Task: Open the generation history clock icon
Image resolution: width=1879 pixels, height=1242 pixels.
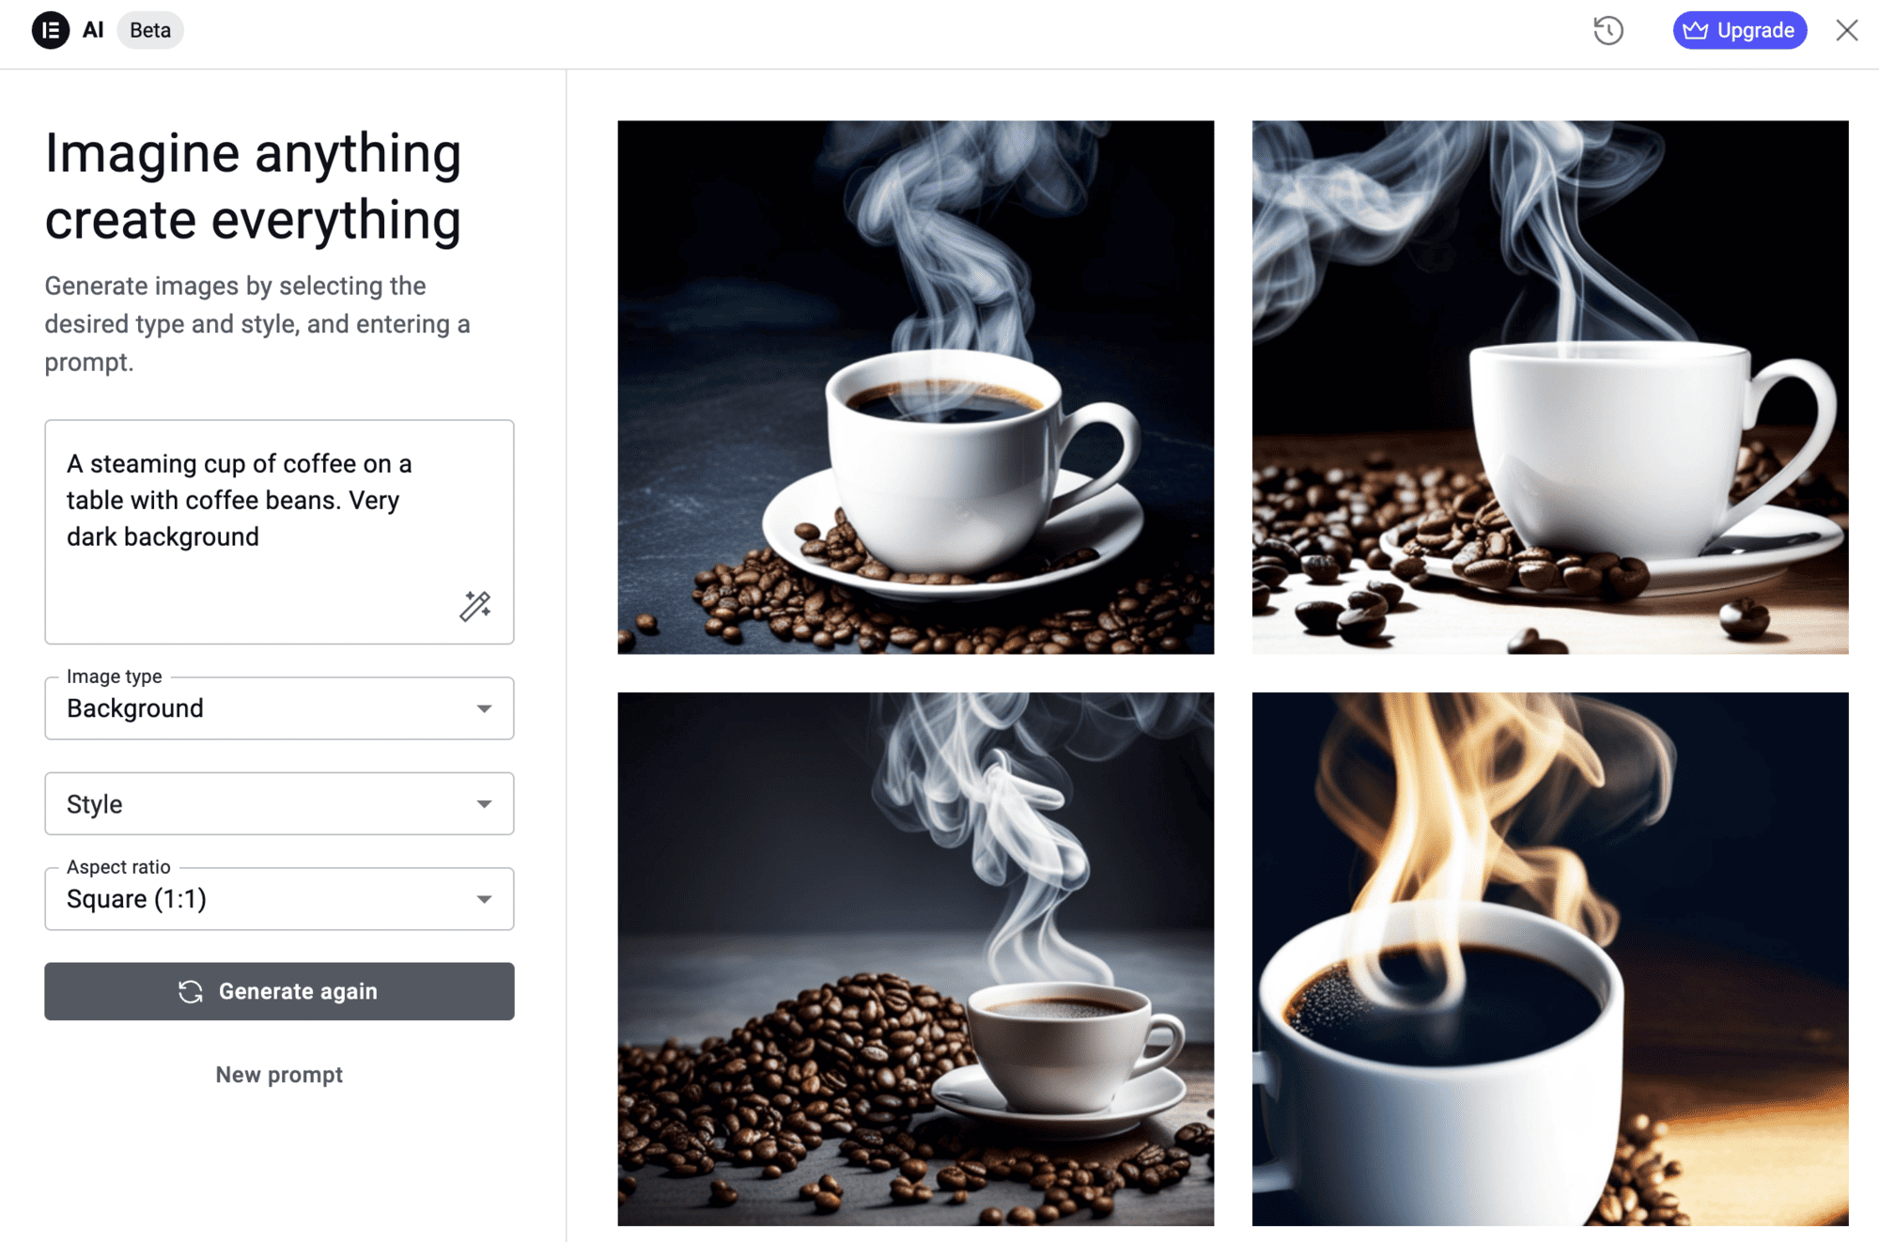Action: coord(1608,30)
